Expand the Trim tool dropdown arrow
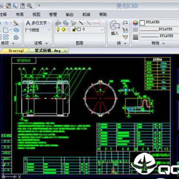This screenshot has height=179, width=179. pos(10,23)
